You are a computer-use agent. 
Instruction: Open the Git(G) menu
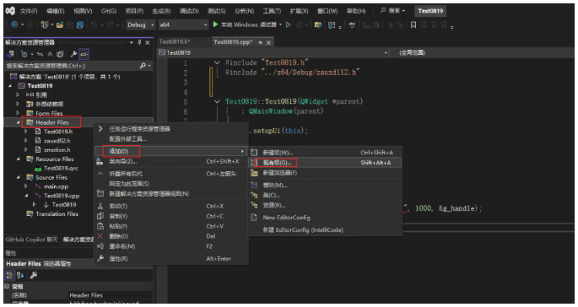[x=108, y=11]
